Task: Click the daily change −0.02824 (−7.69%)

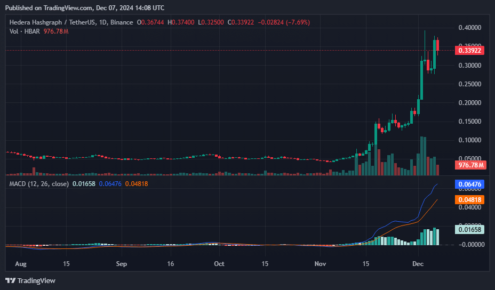Action: [x=284, y=22]
